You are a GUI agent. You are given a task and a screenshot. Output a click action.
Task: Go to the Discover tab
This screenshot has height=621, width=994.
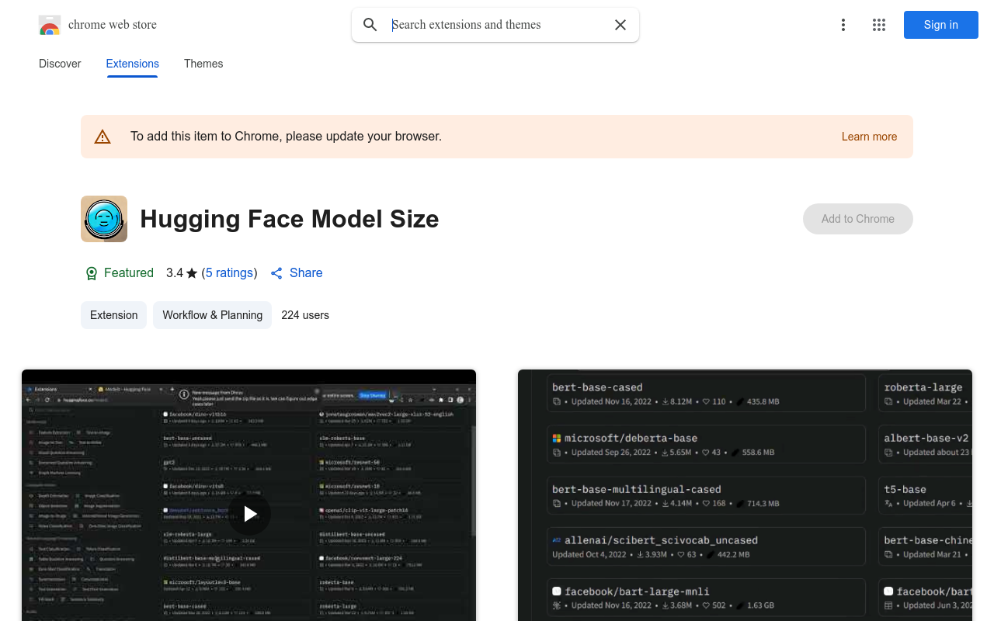pos(60,64)
